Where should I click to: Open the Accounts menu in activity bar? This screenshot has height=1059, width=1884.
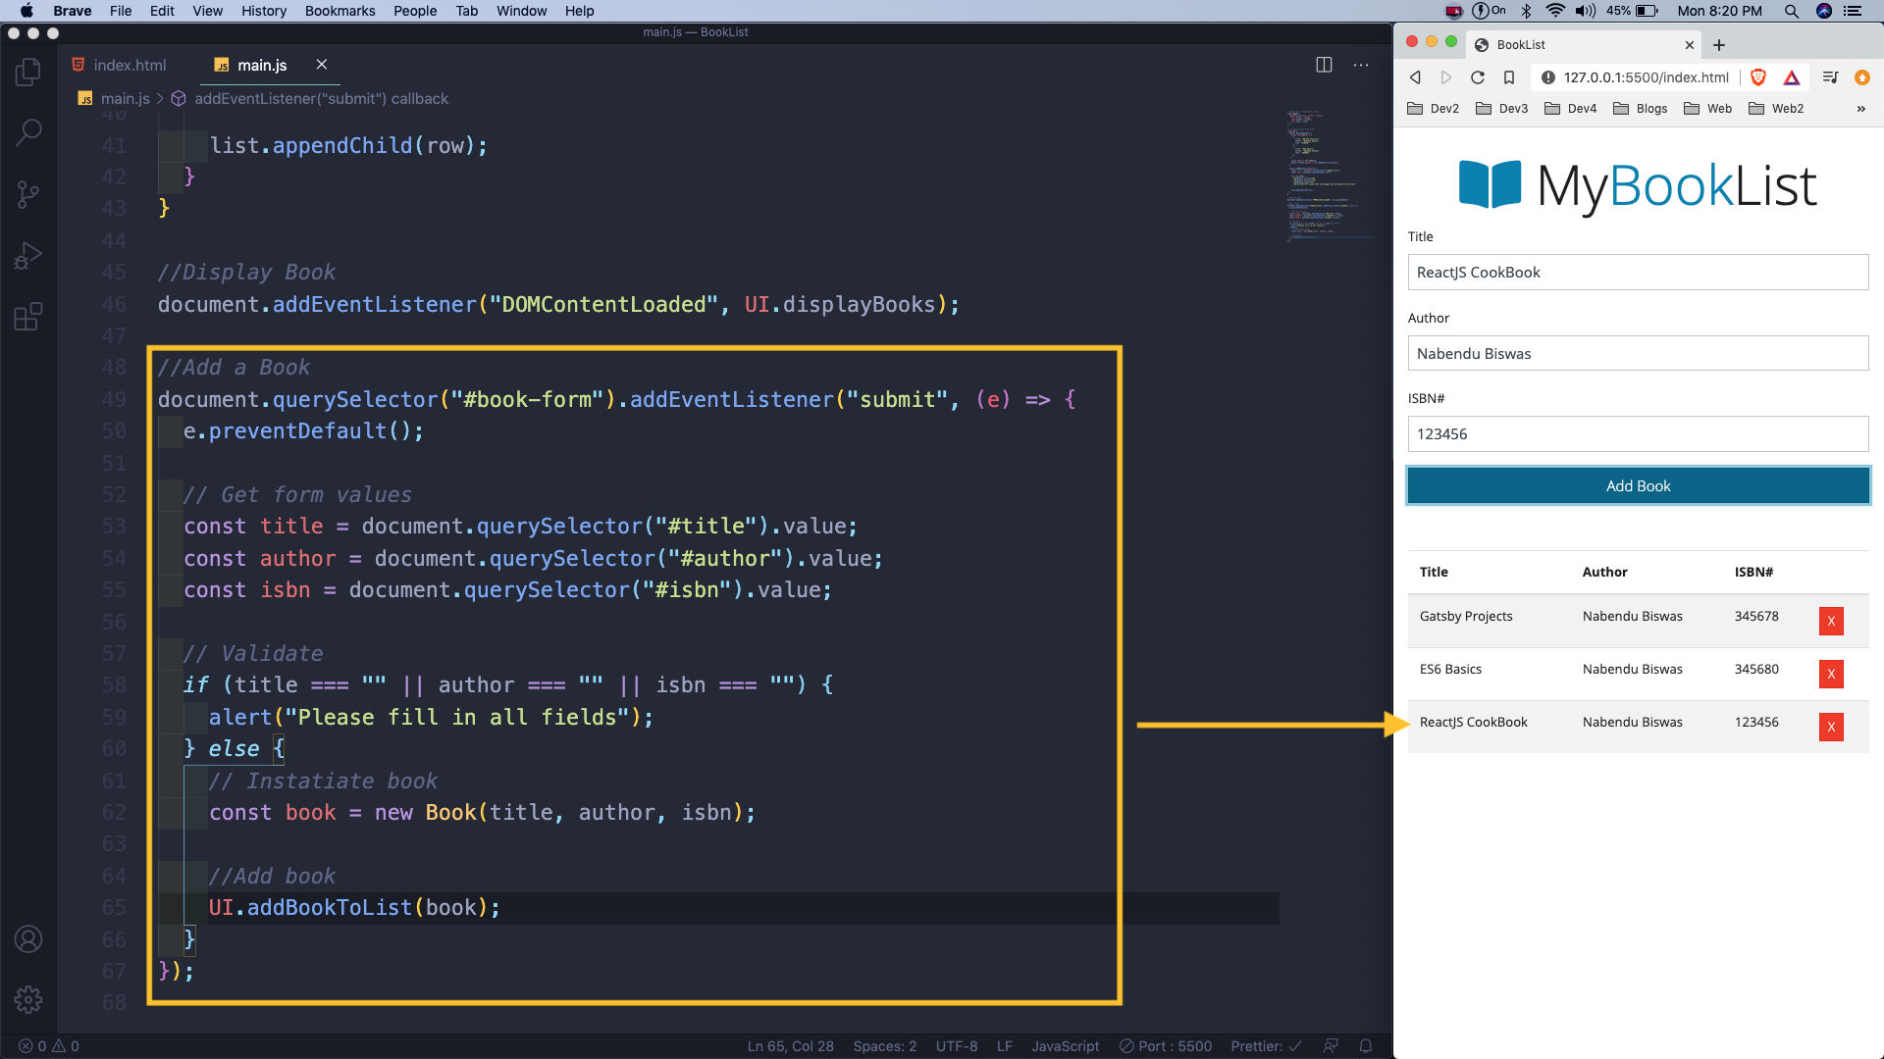28,939
